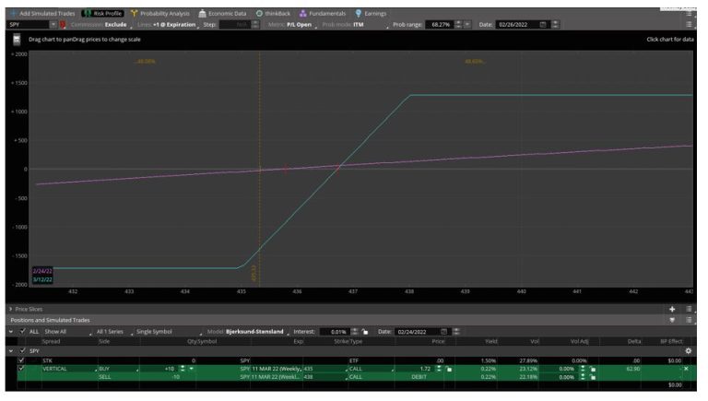
Task: Open the Economic Data tab
Action: pyautogui.click(x=222, y=14)
